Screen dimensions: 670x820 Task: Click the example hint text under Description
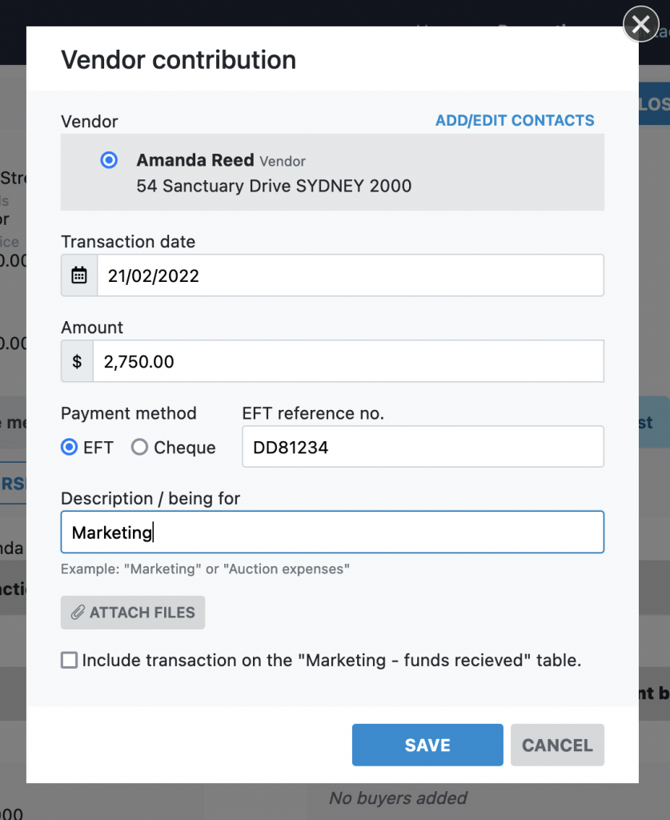(x=206, y=569)
